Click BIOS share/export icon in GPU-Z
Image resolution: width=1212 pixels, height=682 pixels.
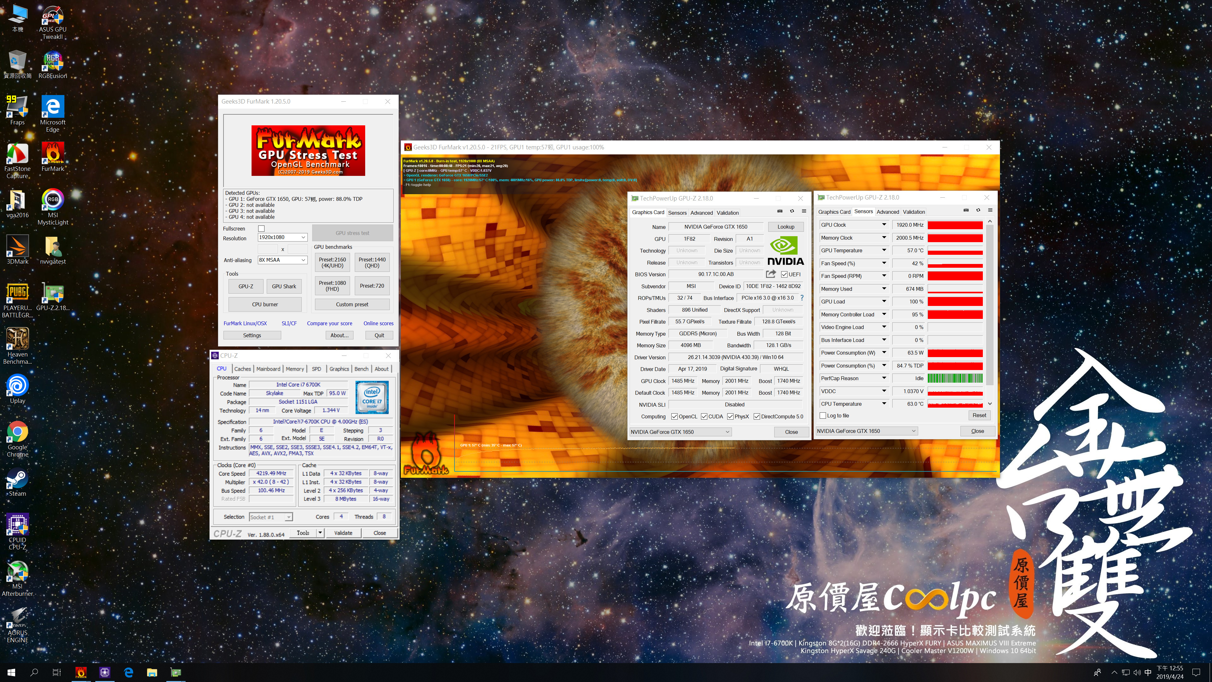(771, 274)
